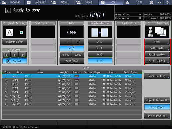This screenshot has height=129, width=172.
Task: Click the info icon beside Ready to copy
Action: tap(8, 10)
